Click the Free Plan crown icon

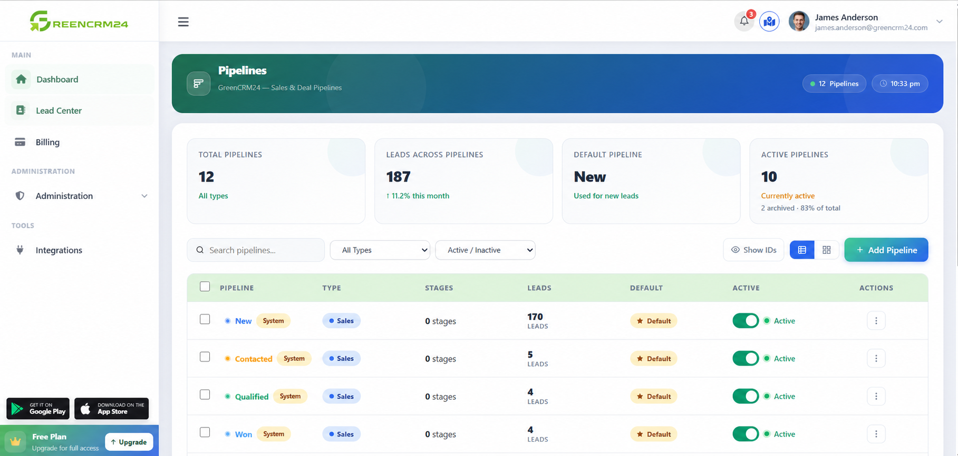[x=16, y=441]
